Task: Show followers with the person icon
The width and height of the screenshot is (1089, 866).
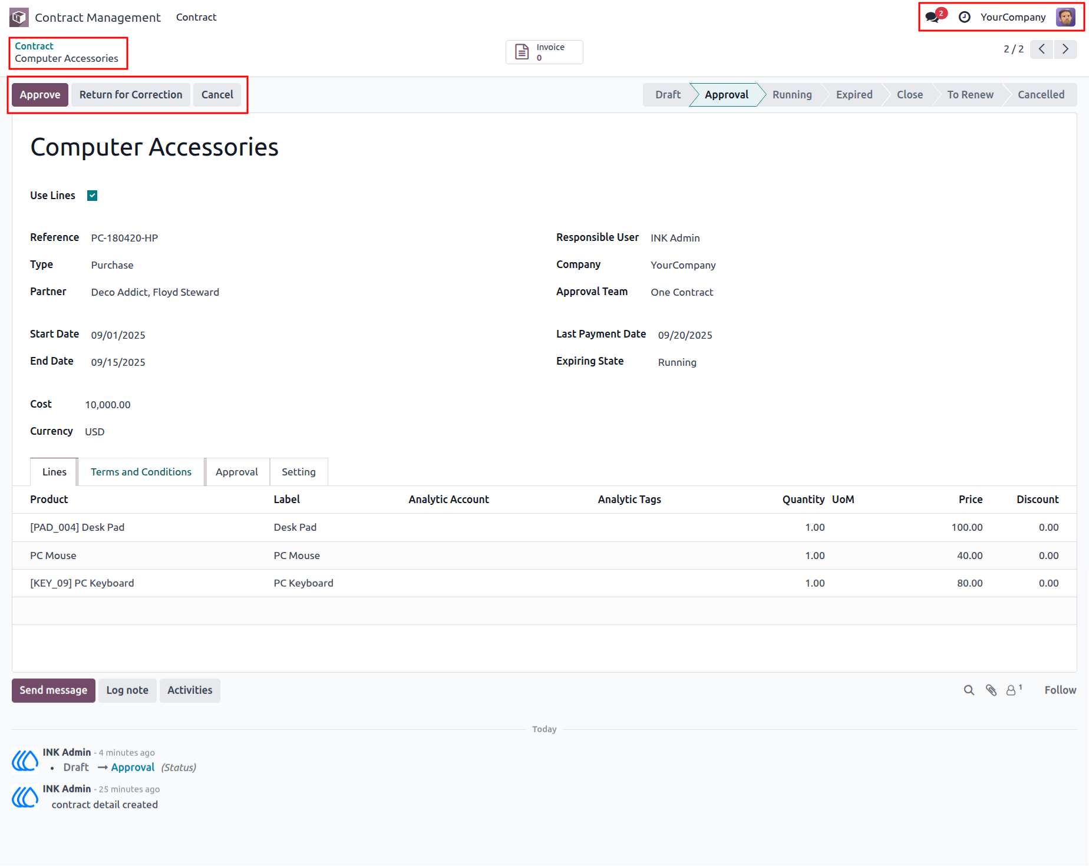Action: [x=1014, y=690]
